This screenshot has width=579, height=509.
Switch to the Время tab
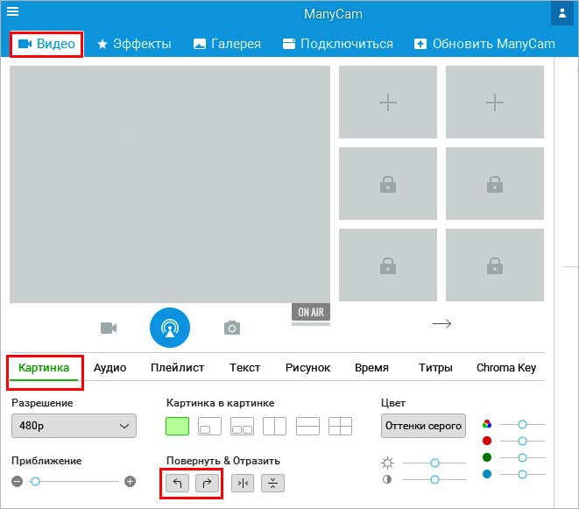click(x=371, y=368)
